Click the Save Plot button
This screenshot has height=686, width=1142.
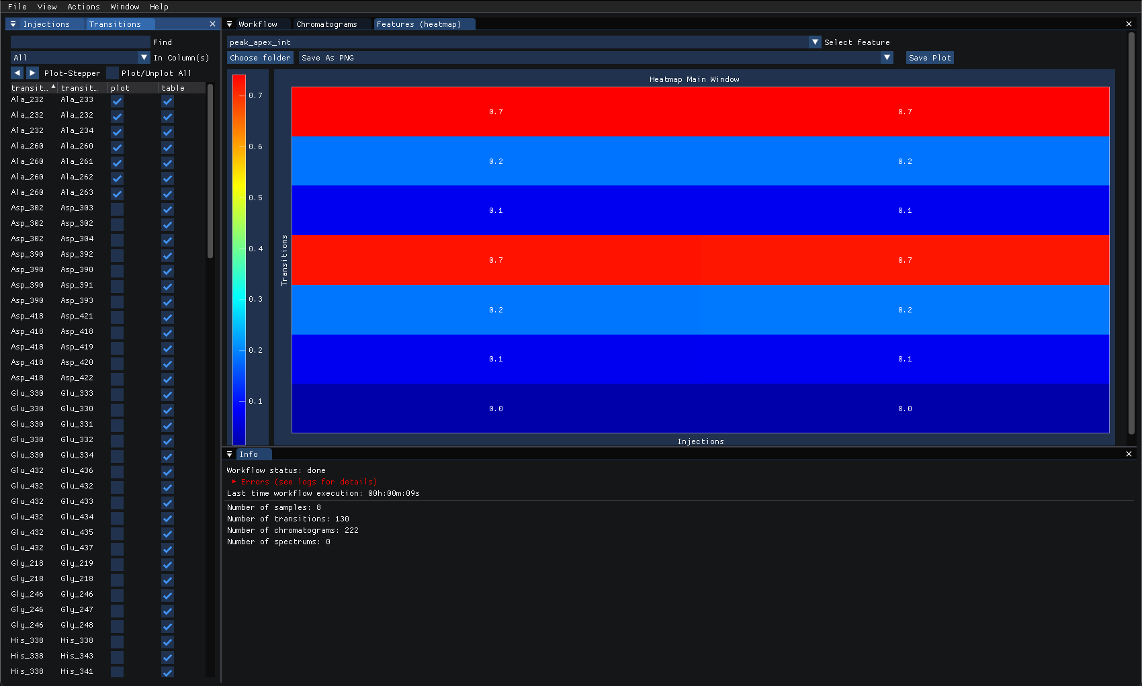click(930, 58)
